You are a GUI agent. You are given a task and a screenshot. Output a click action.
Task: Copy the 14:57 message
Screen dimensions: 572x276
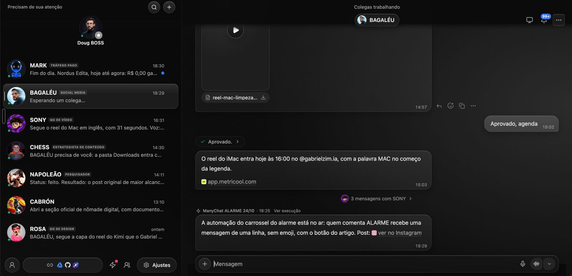click(x=462, y=106)
